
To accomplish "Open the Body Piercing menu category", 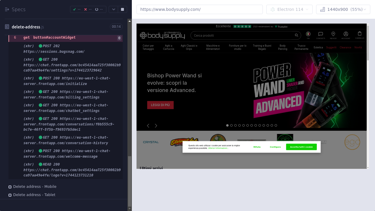I will point(282,47).
